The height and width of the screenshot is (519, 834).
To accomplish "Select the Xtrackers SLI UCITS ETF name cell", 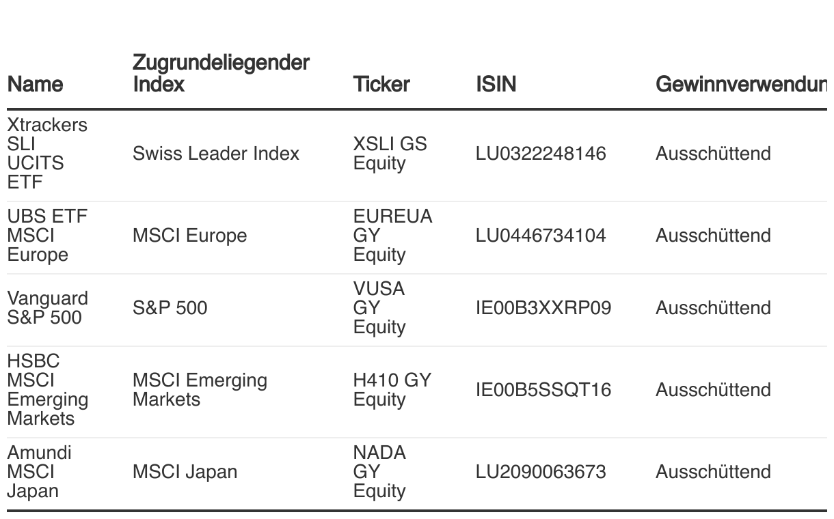I will point(47,154).
